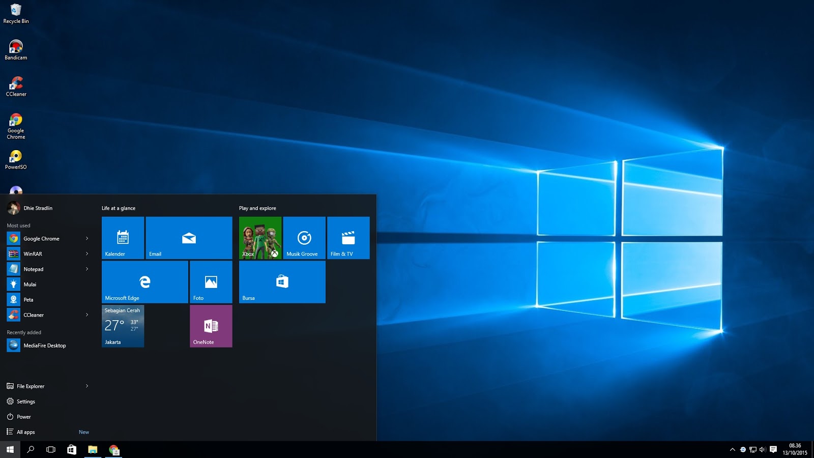Open the Email tile
This screenshot has height=458, width=814.
point(189,238)
